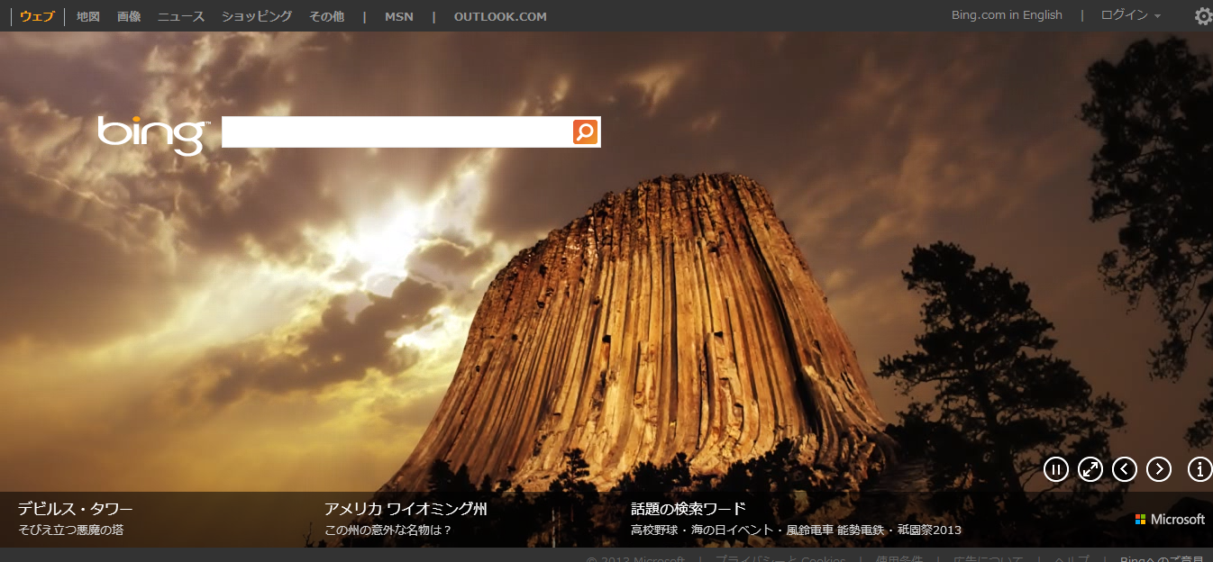Image resolution: width=1213 pixels, height=562 pixels.
Task: Show the next background image
Action: (x=1159, y=469)
